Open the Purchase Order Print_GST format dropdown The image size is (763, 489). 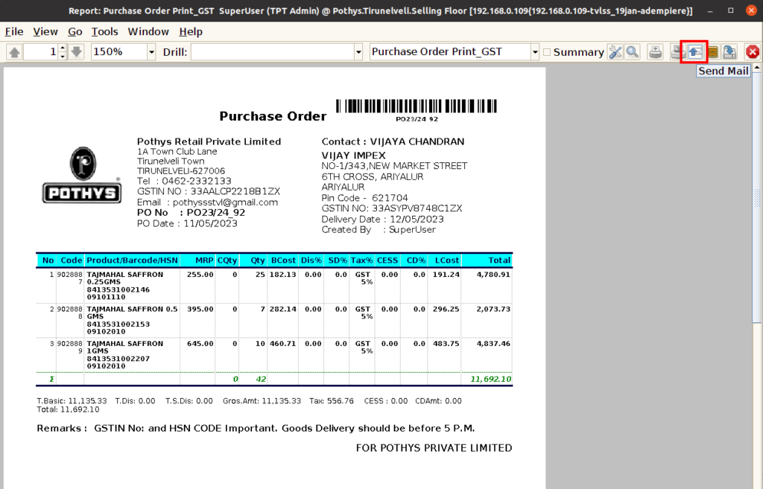[535, 52]
